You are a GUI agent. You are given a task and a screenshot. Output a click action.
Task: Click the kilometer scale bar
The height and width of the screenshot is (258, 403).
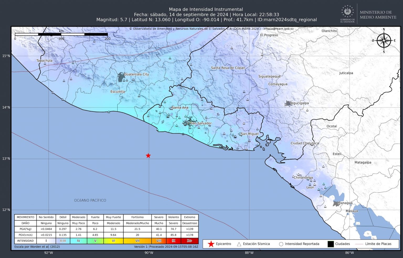[x=61, y=34]
